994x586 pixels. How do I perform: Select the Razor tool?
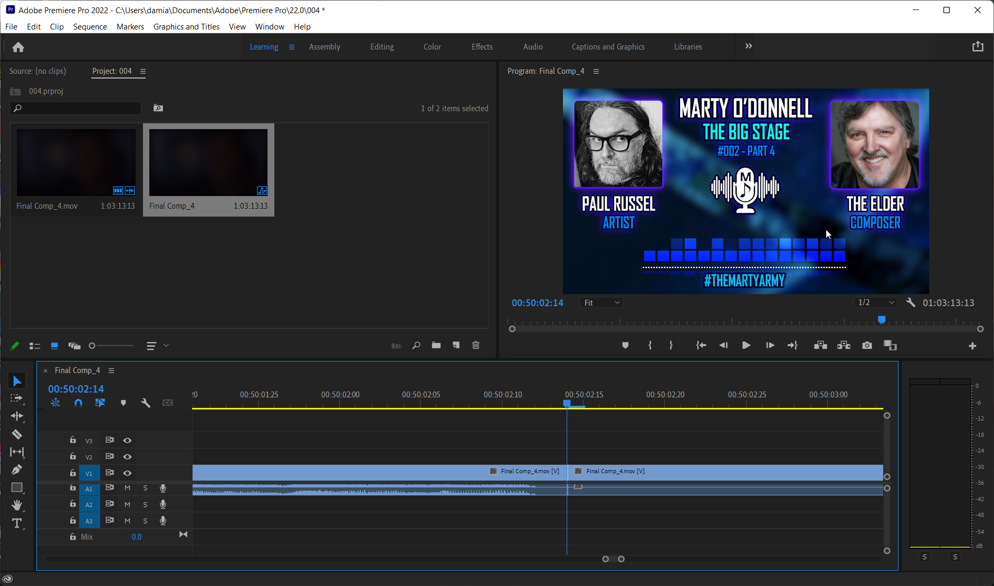pos(17,434)
